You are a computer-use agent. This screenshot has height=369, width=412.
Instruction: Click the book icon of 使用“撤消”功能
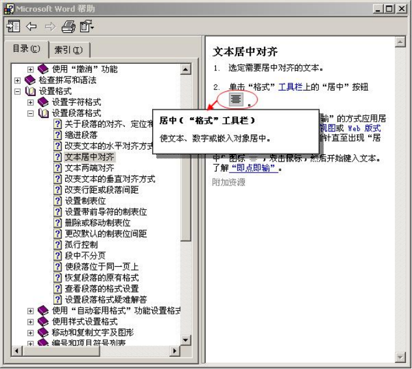click(x=43, y=69)
